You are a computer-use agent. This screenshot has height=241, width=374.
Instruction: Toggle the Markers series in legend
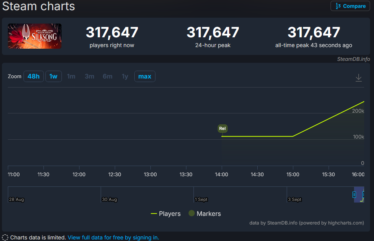[205, 214]
